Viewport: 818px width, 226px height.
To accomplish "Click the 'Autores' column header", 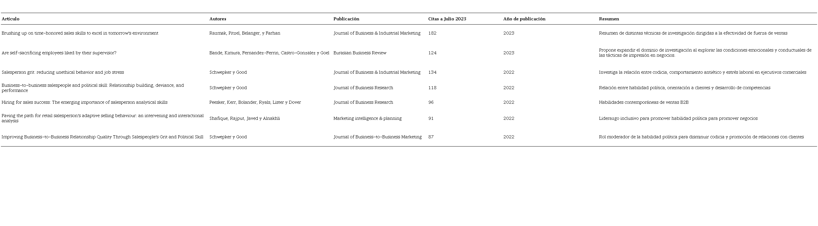I will pyautogui.click(x=218, y=19).
